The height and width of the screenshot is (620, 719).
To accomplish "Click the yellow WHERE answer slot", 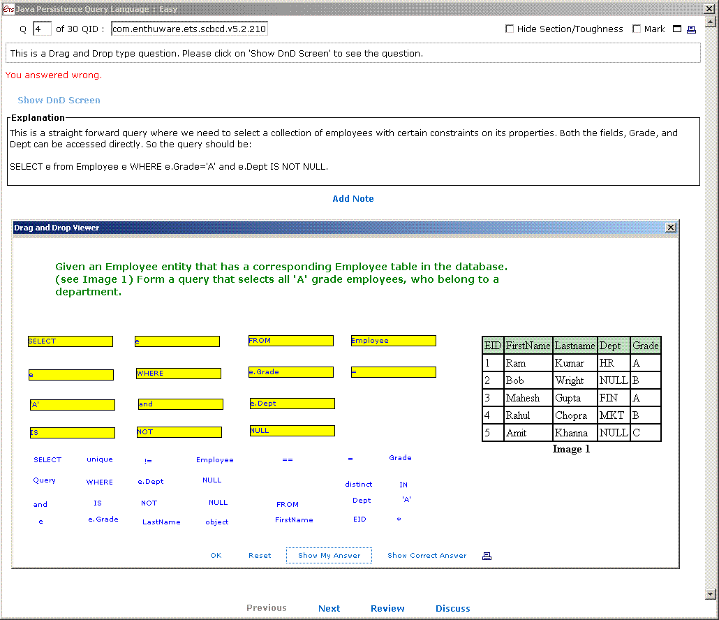I will pyautogui.click(x=179, y=374).
